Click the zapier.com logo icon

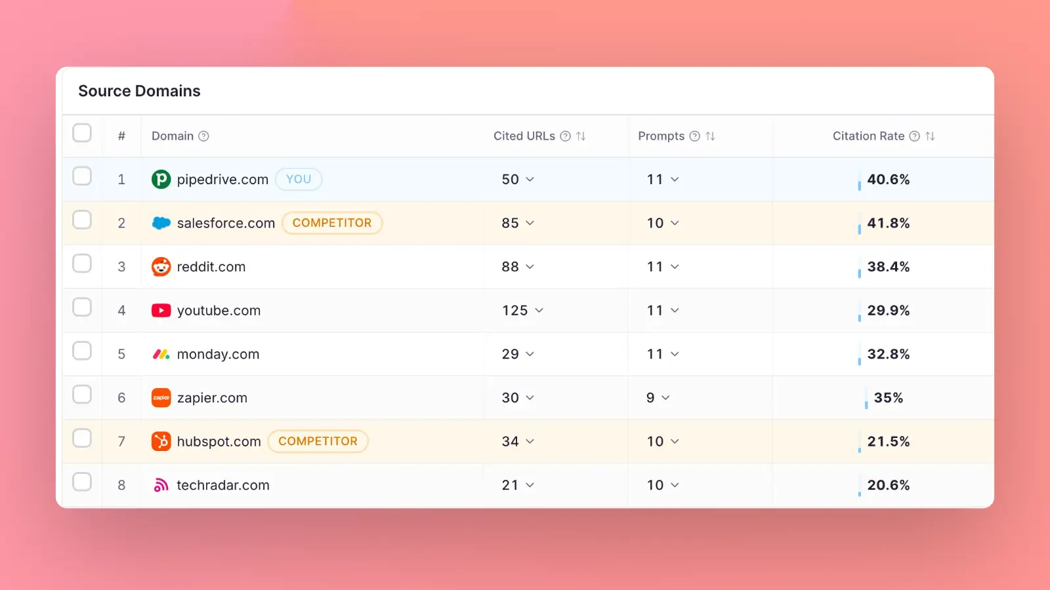coord(161,398)
